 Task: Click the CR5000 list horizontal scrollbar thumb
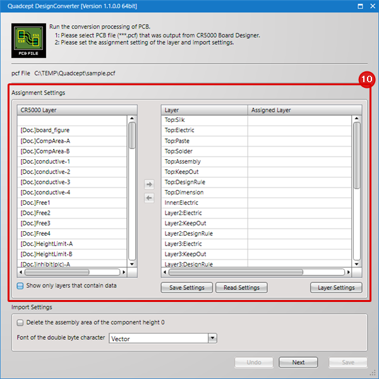(57, 272)
